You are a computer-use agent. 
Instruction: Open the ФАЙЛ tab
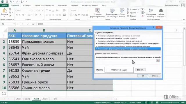pyautogui.click(x=4, y=5)
